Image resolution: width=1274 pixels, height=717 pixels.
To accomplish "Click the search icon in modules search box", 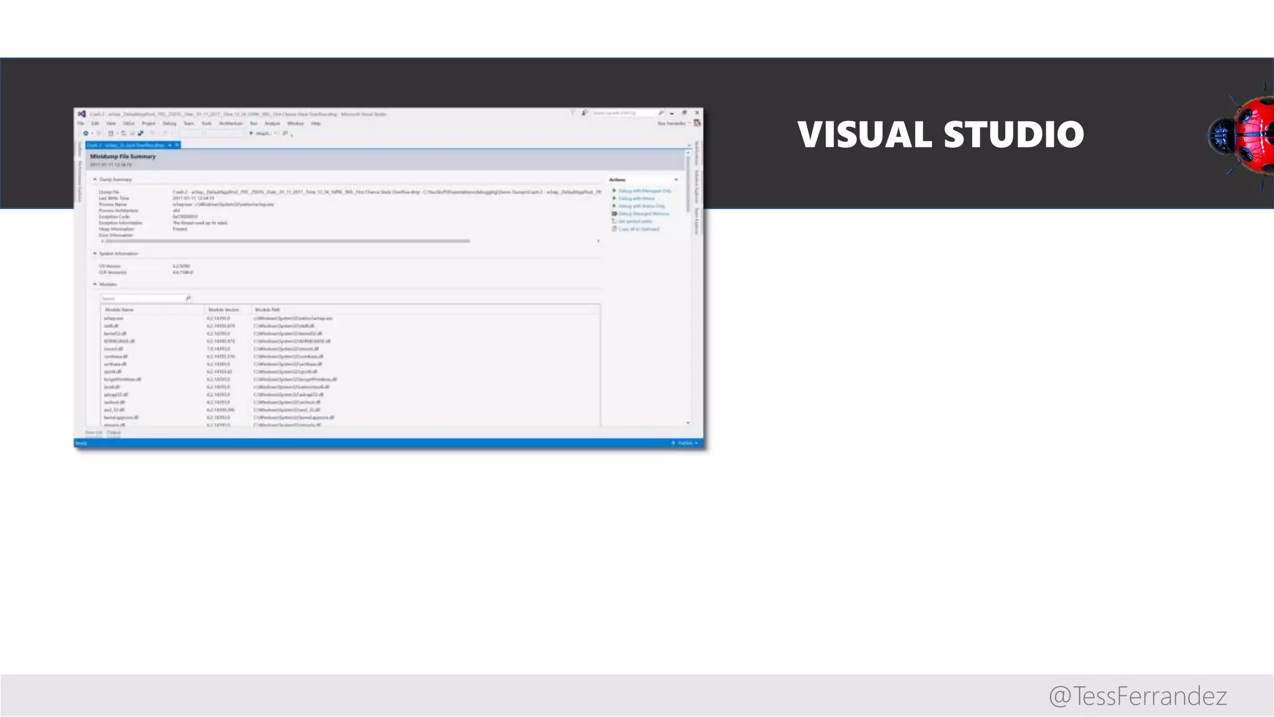I will (188, 299).
